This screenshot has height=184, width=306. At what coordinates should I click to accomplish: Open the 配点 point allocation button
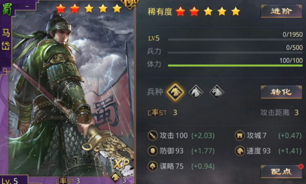pos(281,171)
